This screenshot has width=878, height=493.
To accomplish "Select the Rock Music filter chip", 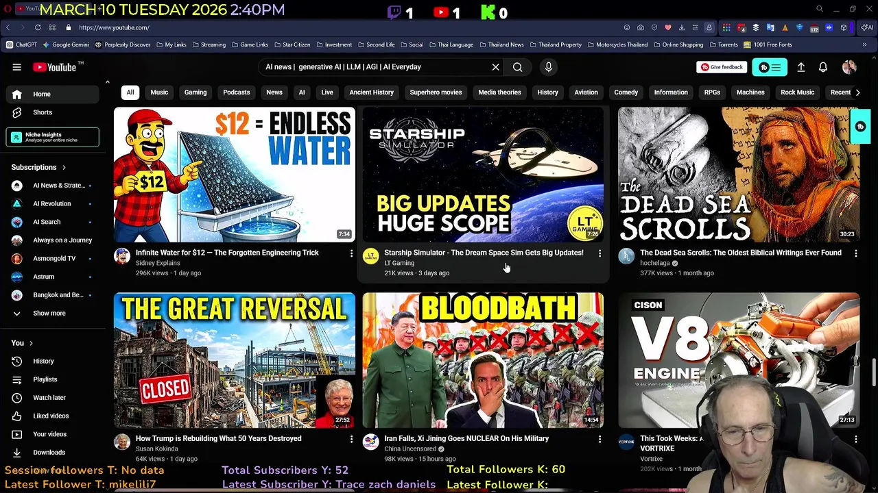I will [797, 92].
